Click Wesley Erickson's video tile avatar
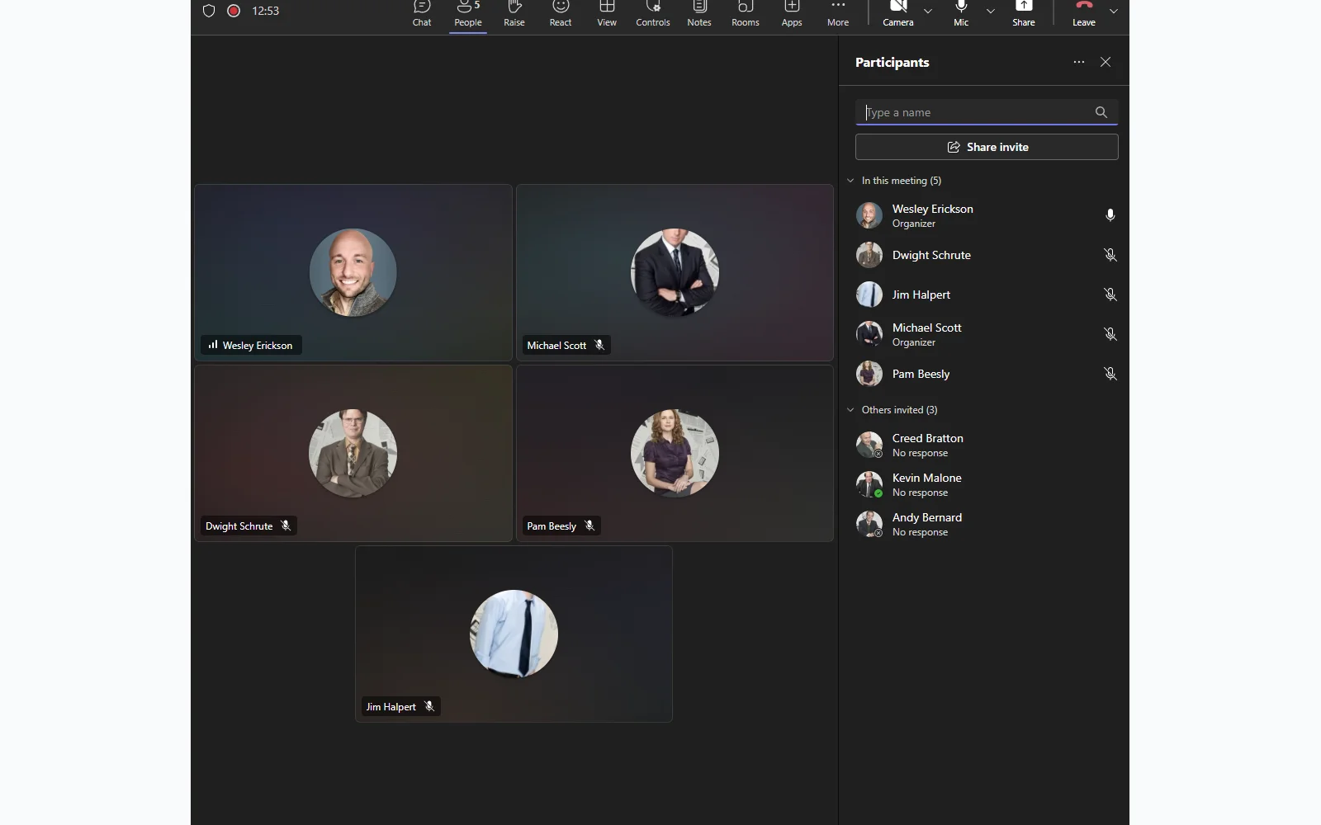The image size is (1321, 825). 353,272
